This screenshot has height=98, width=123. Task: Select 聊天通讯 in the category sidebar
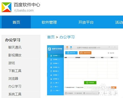tap(15, 47)
